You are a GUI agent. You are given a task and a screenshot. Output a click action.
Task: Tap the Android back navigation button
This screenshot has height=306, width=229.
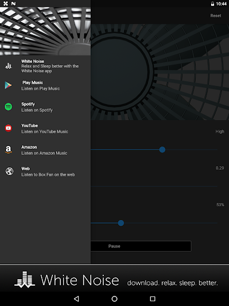76,299
